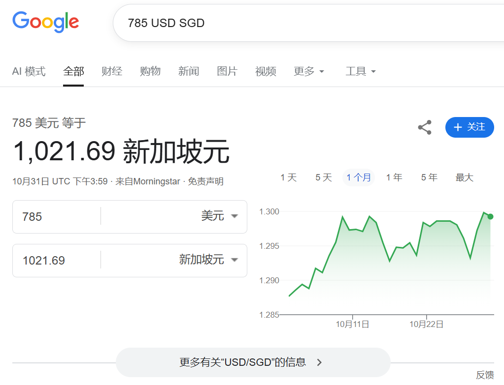Click 更多有关 USD/SGD 的信息 button
Viewport: 504px width, 385px height.
point(253,362)
